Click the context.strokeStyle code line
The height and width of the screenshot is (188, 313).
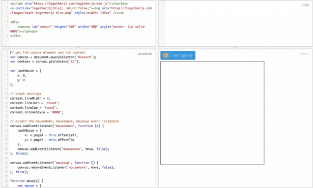click(x=37, y=112)
